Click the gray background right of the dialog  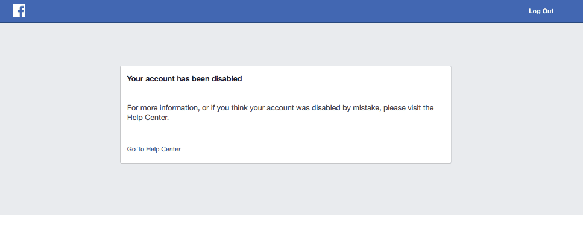[x=517, y=115]
